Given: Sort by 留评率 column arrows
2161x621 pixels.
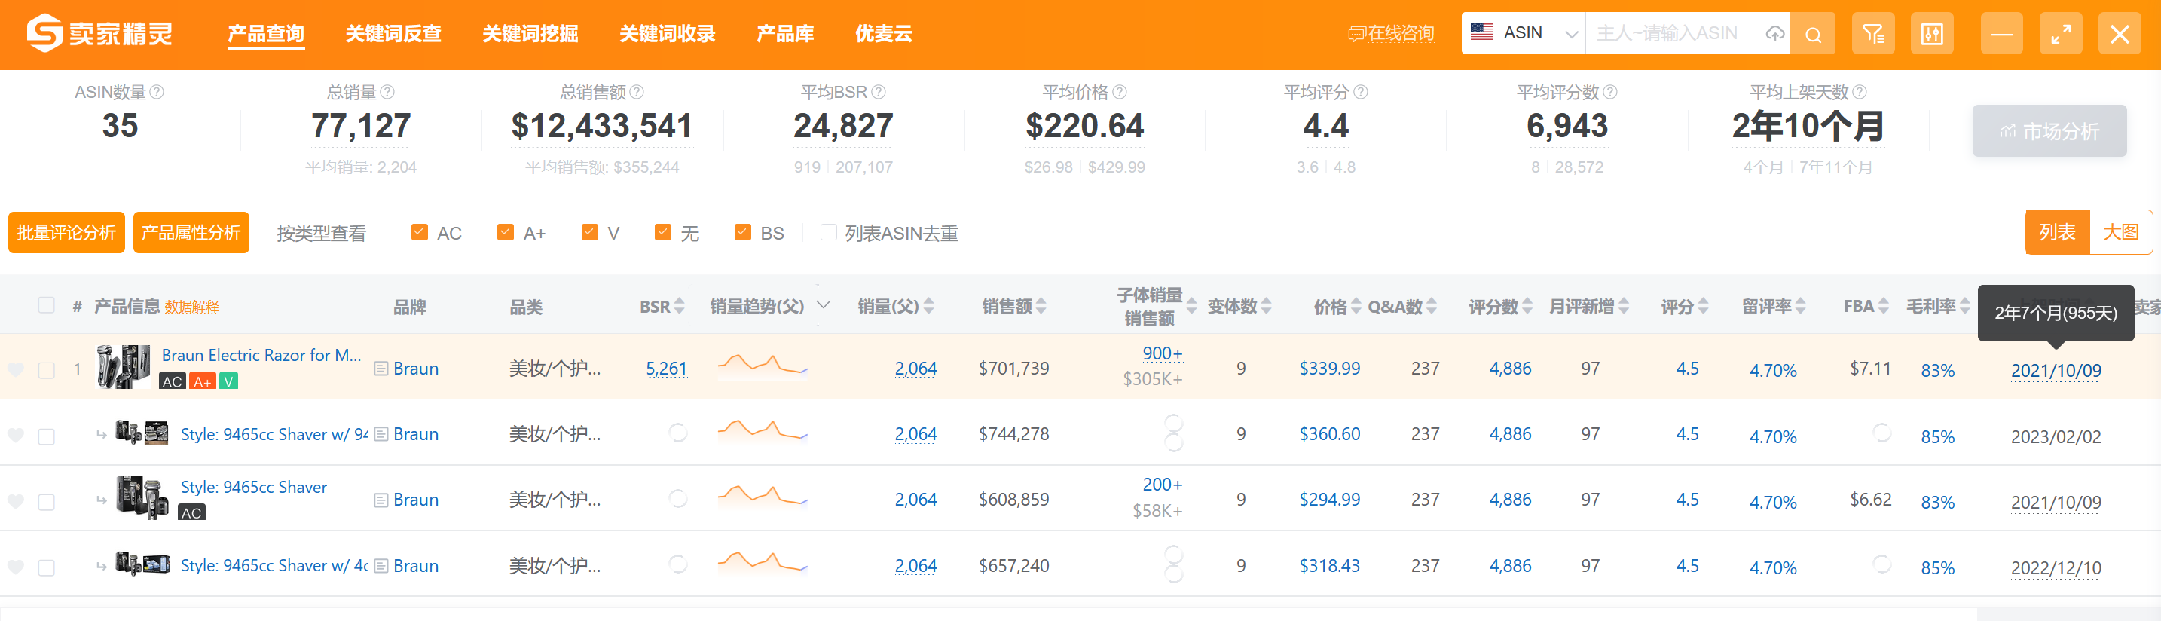Looking at the screenshot, I should [x=1800, y=306].
